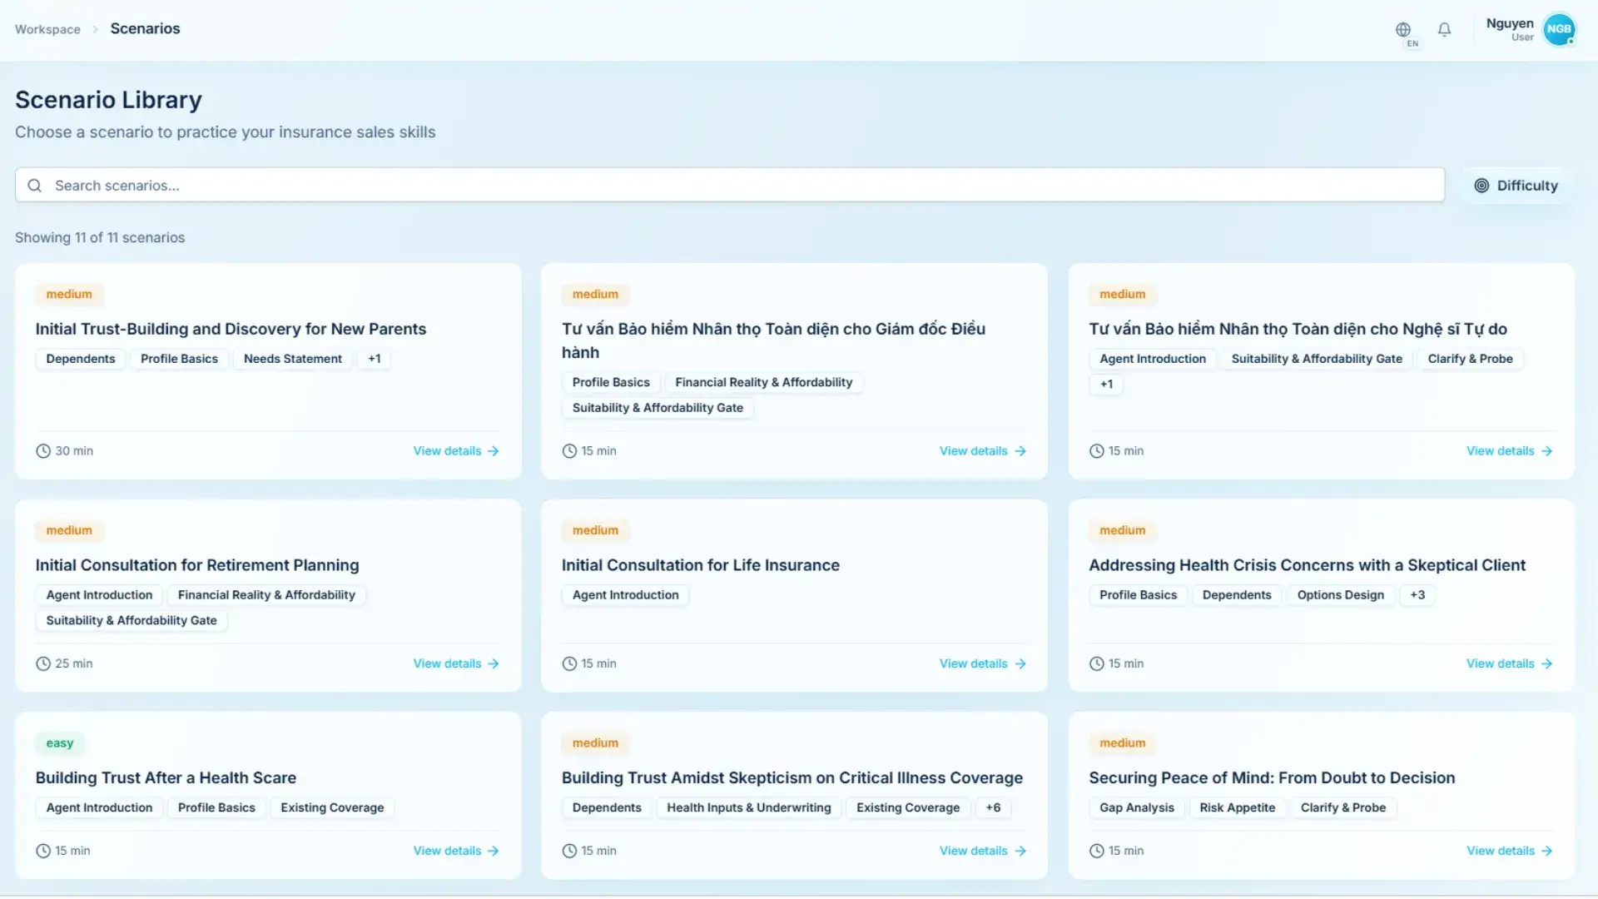Expand +3 tags on Skeptical Client card
Image resolution: width=1598 pixels, height=899 pixels.
[1417, 595]
